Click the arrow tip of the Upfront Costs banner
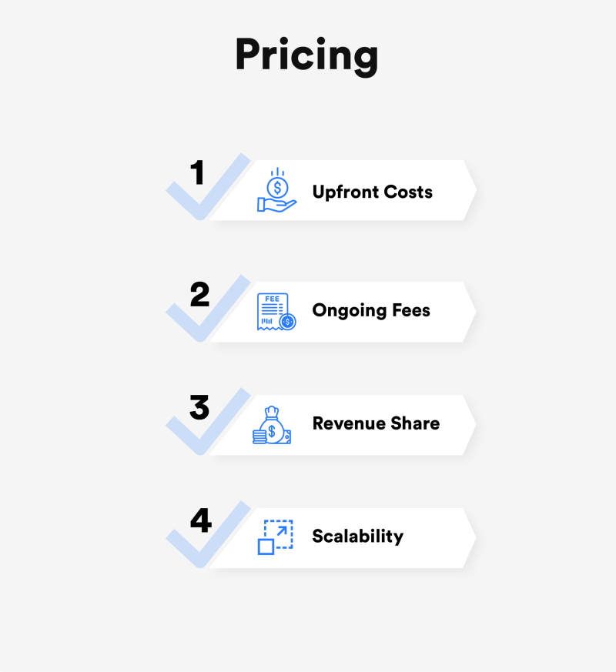Screen dimensions: 616x672 (x=470, y=190)
